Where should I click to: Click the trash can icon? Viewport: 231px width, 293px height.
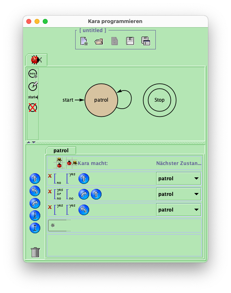[35, 252]
